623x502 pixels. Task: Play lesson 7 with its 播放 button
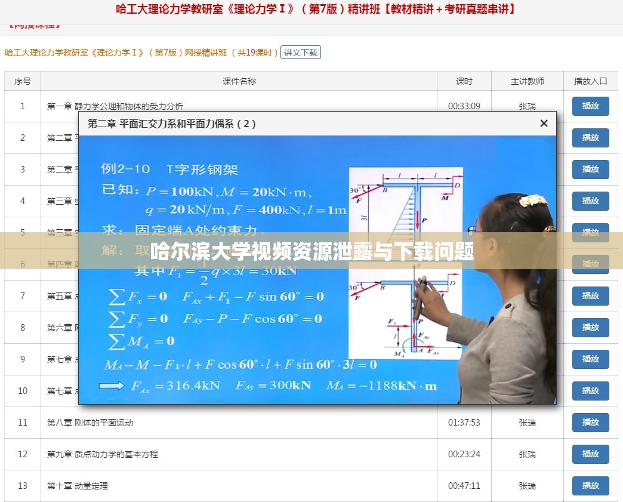point(590,295)
